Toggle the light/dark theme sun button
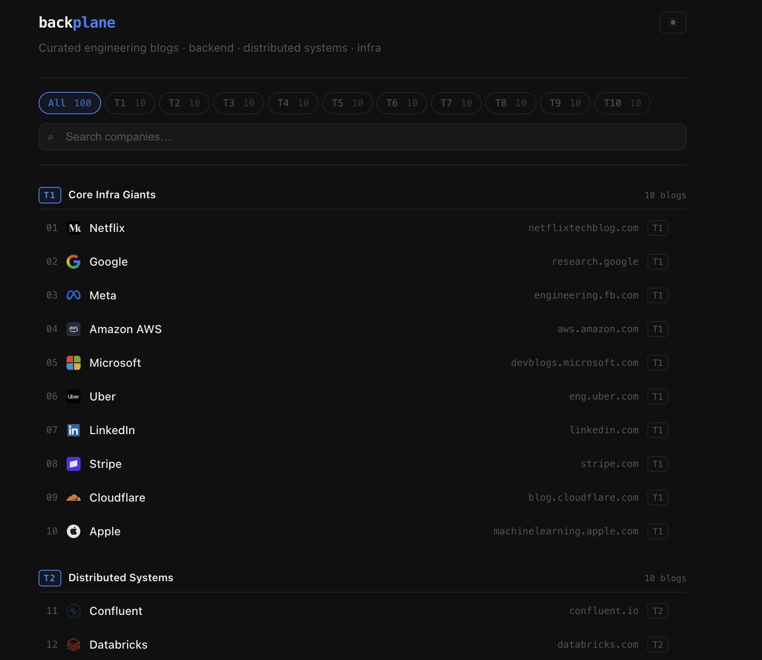The height and width of the screenshot is (660, 762). click(673, 22)
